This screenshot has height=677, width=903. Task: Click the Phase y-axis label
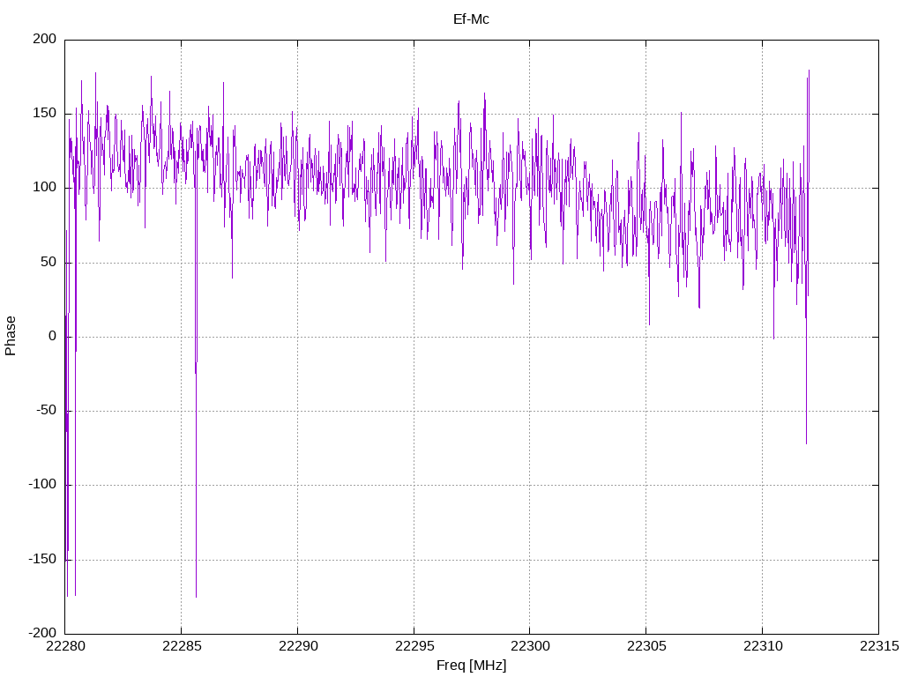point(11,336)
